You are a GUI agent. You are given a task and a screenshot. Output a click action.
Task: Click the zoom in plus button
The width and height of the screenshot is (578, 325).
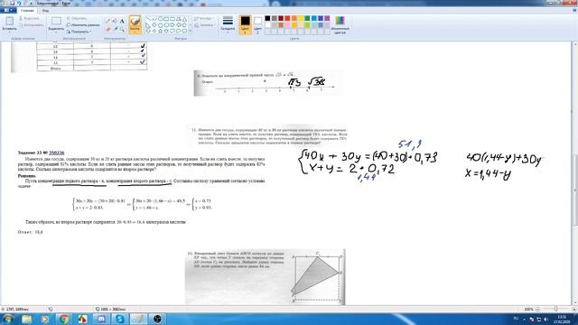[x=574, y=309]
